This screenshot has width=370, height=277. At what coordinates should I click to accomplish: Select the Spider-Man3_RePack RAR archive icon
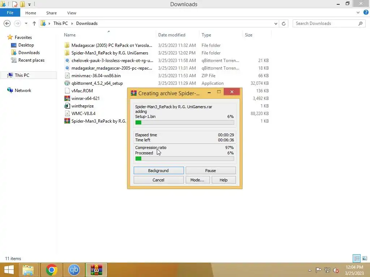[x=67, y=121]
